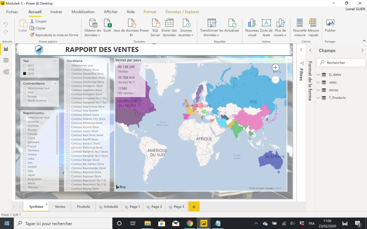The image size is (367, 229).
Task: Add a new report page
Action: click(x=194, y=206)
